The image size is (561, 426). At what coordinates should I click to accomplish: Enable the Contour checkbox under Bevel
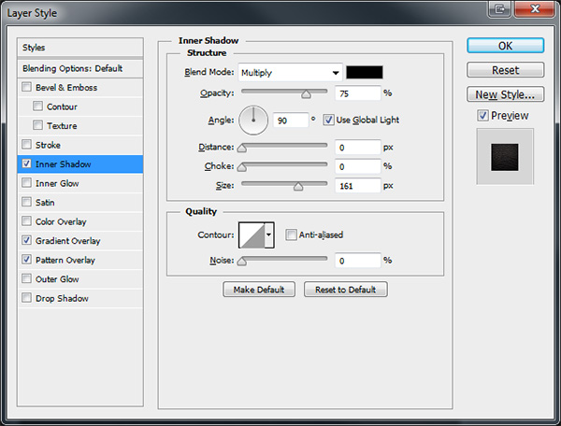click(x=37, y=106)
